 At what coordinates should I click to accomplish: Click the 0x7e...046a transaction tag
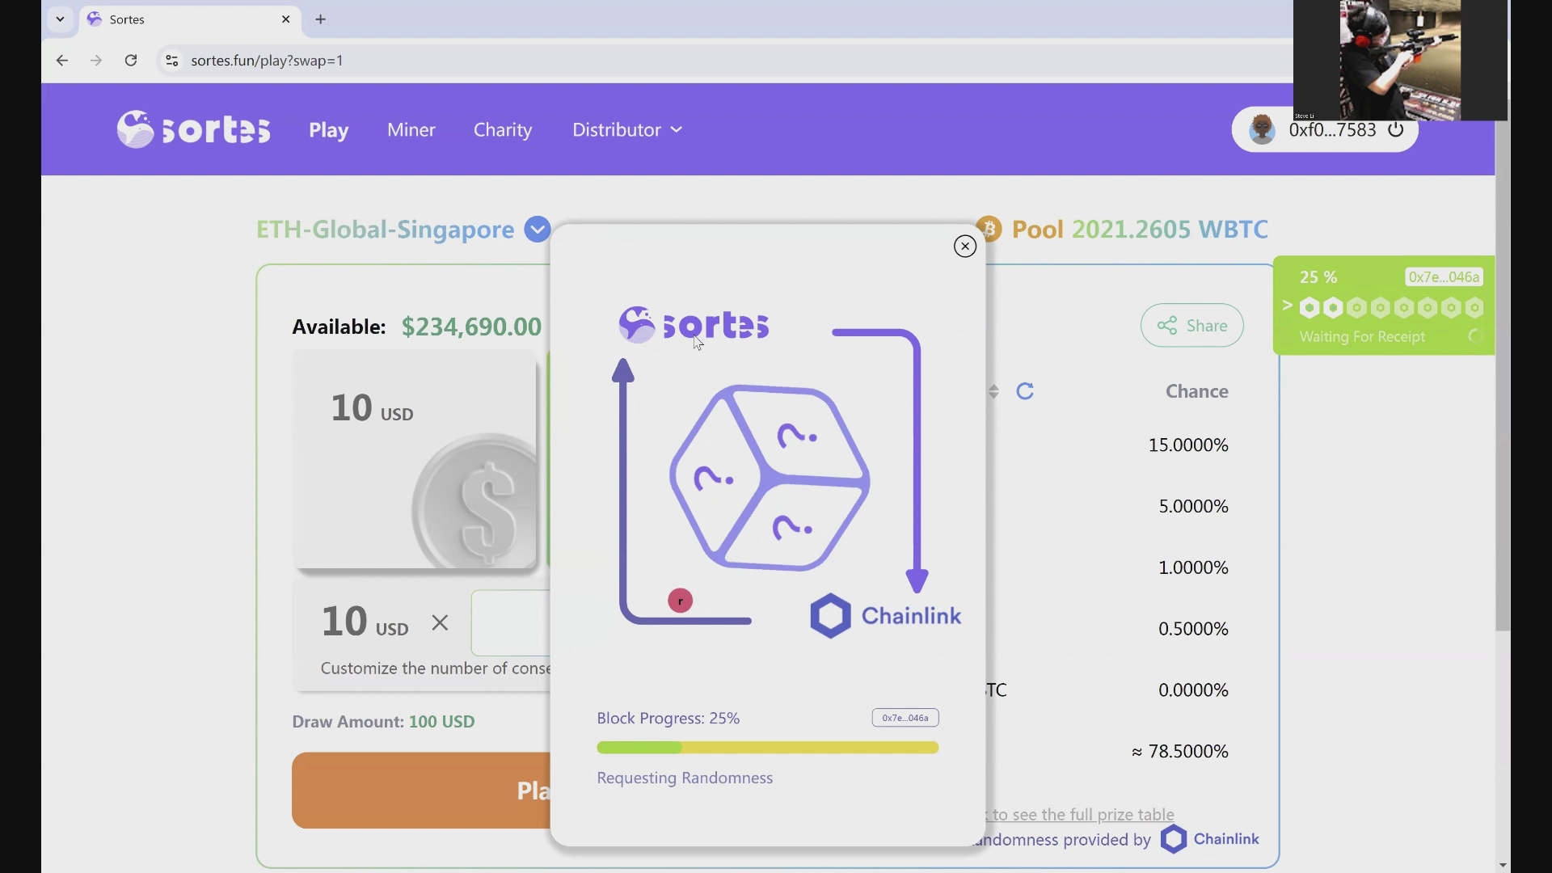[x=905, y=717]
